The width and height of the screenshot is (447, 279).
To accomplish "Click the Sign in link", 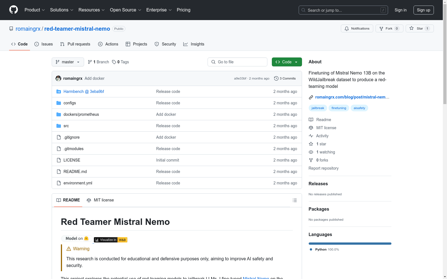I will pyautogui.click(x=400, y=10).
